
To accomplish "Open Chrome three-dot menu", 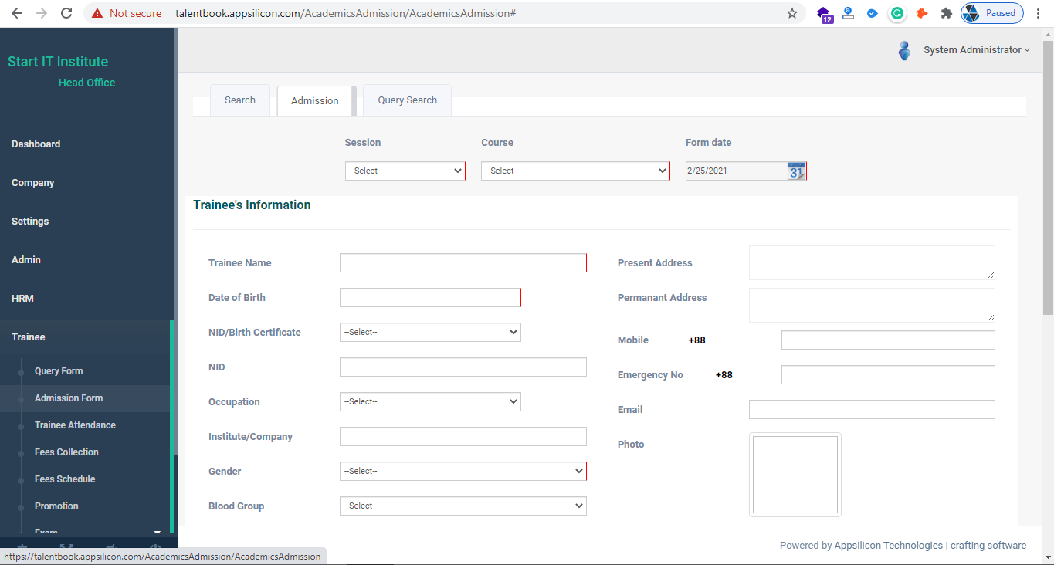I will (x=1039, y=13).
